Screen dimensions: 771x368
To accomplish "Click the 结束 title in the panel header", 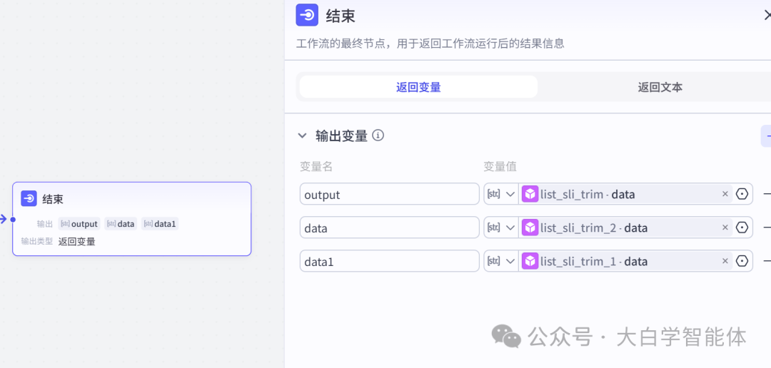I will tap(341, 16).
